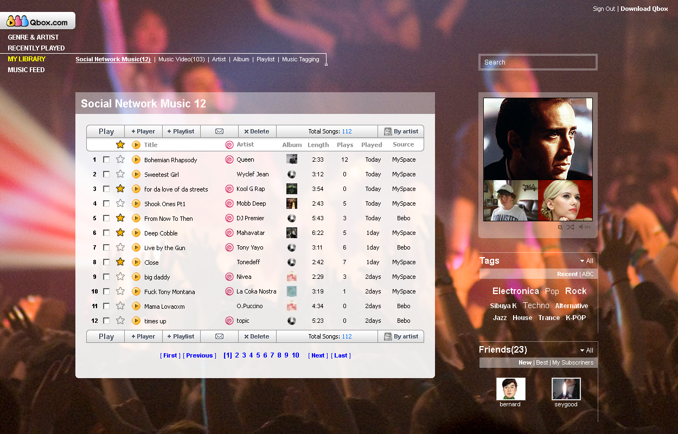678x434 pixels.
Task: Click the top envelope share button
Action: click(219, 131)
